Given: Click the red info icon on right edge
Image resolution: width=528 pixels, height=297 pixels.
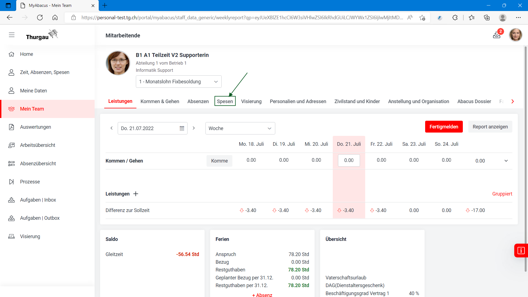Looking at the screenshot, I should (521, 251).
